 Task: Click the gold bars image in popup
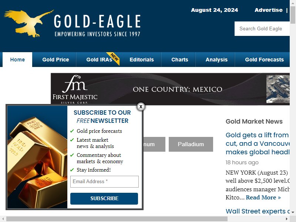(x=37, y=157)
